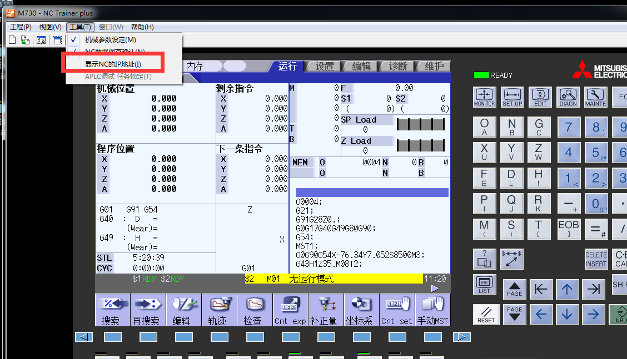Open the 窗口(W) menu
This screenshot has width=627, height=359.
[x=111, y=27]
